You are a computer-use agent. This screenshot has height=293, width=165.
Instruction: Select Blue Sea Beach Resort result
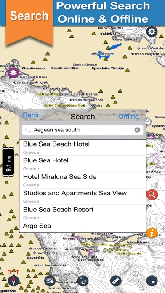click(x=83, y=213)
